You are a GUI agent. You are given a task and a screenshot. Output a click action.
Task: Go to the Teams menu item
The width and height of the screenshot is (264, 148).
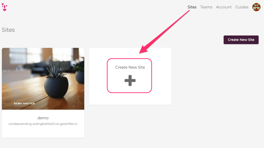(x=206, y=7)
